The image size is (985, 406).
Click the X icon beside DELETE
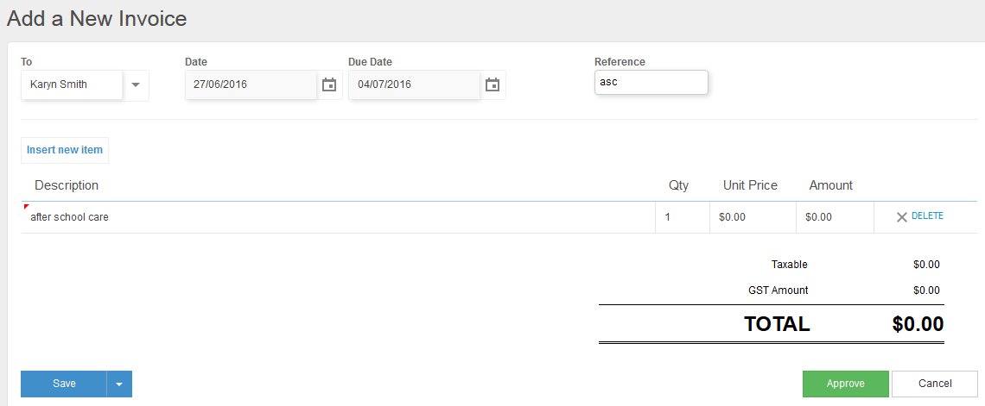pyautogui.click(x=901, y=217)
